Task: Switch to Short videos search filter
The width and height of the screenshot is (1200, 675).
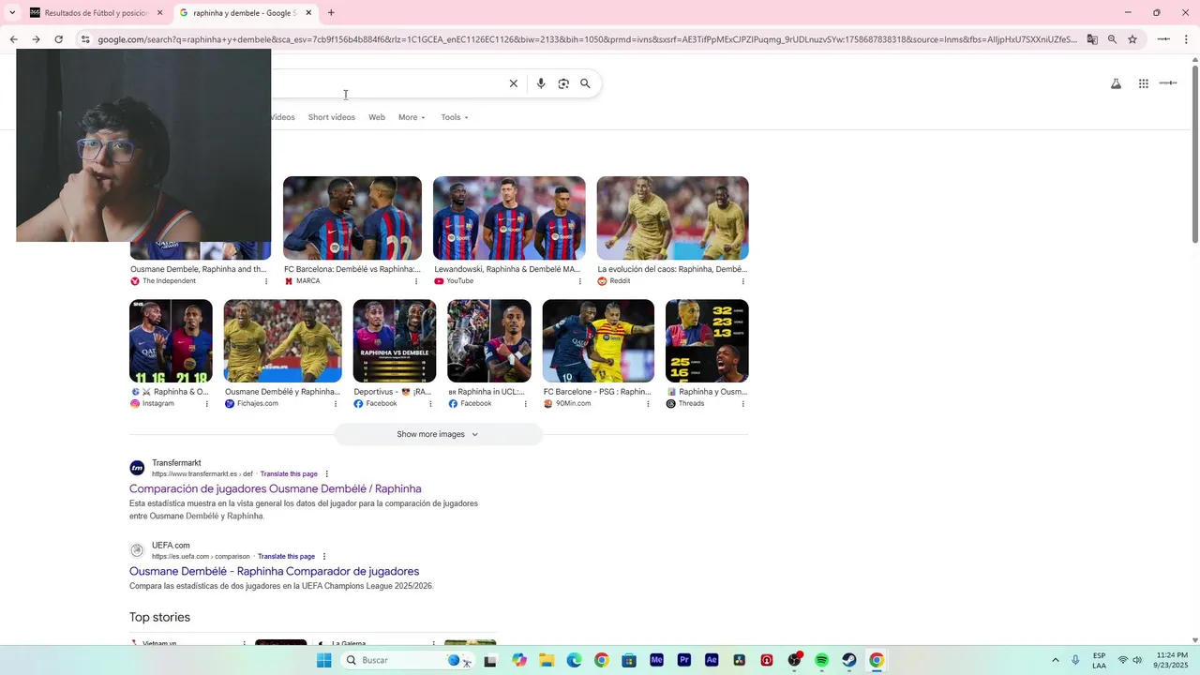Action: click(332, 117)
